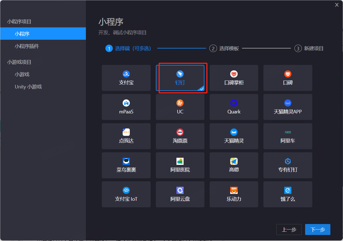Click the 下一步 button
Screen dimensions: 343x241
(x=317, y=229)
